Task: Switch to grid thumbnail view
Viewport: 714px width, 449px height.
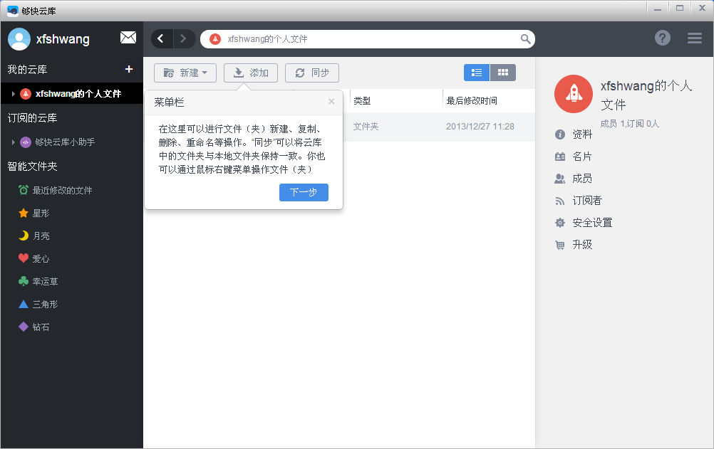Action: tap(502, 73)
